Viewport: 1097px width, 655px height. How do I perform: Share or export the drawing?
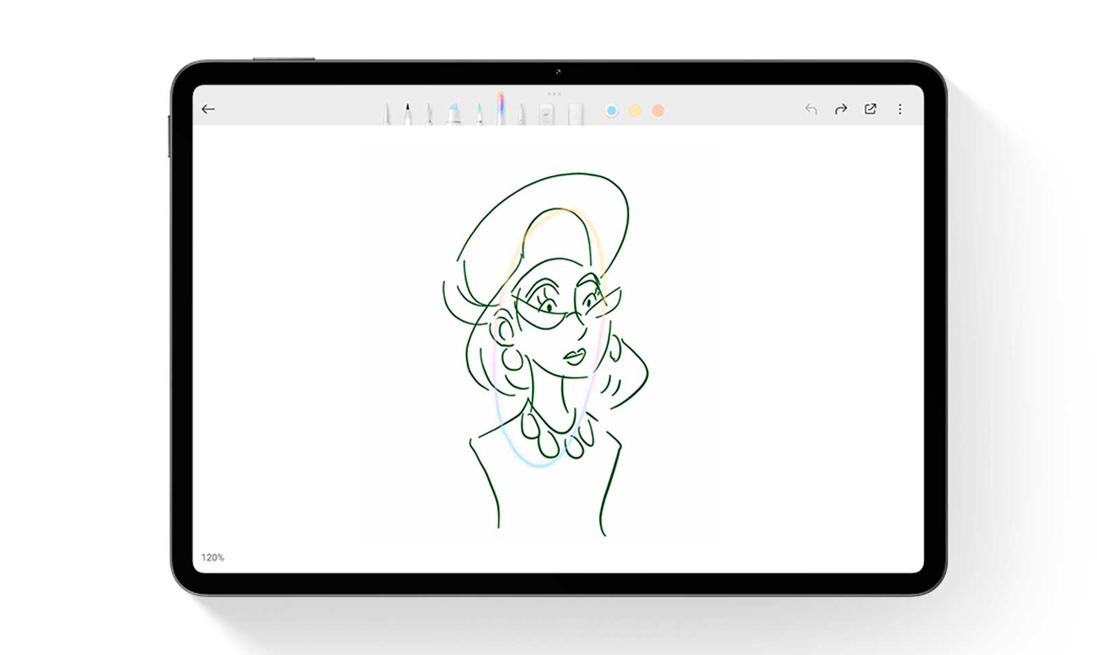870,109
